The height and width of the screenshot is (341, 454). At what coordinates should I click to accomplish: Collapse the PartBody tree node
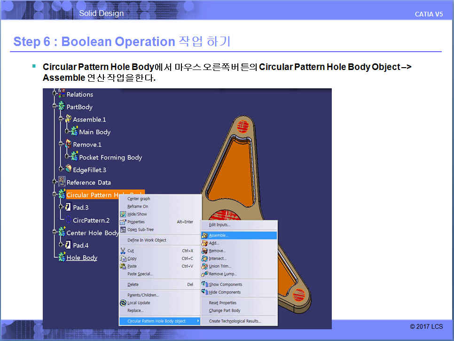pyautogui.click(x=55, y=107)
